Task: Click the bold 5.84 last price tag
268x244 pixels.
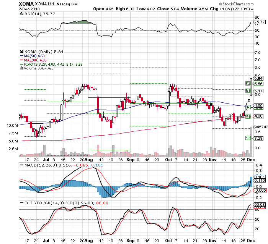Action: click(258, 78)
